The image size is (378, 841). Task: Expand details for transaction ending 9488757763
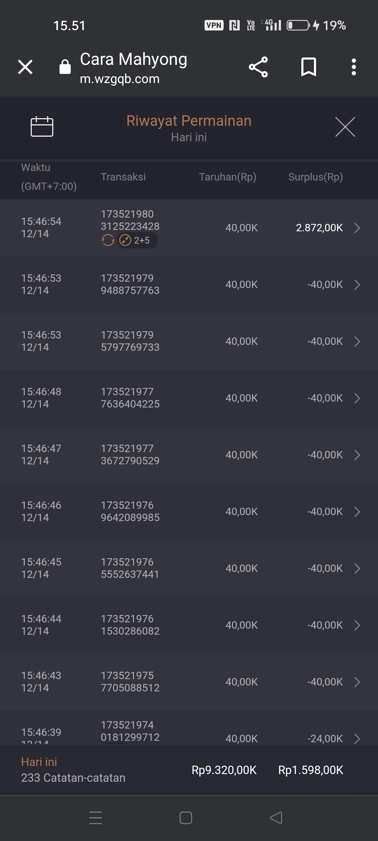point(357,285)
